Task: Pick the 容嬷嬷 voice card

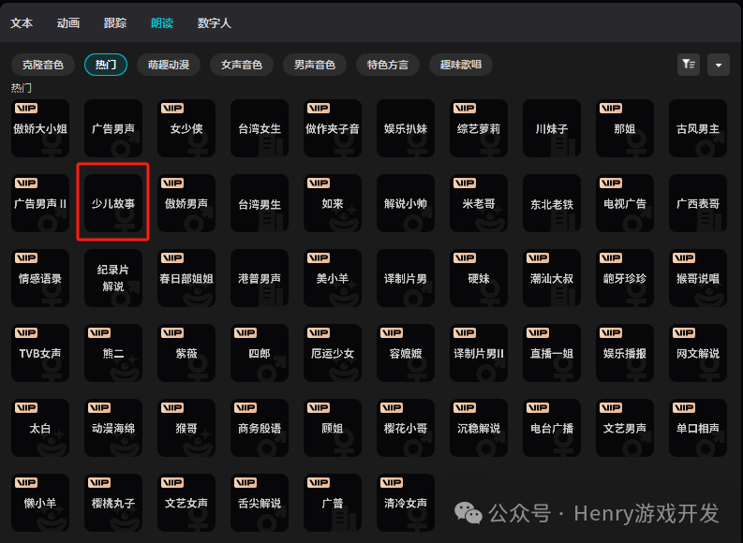Action: pos(406,353)
